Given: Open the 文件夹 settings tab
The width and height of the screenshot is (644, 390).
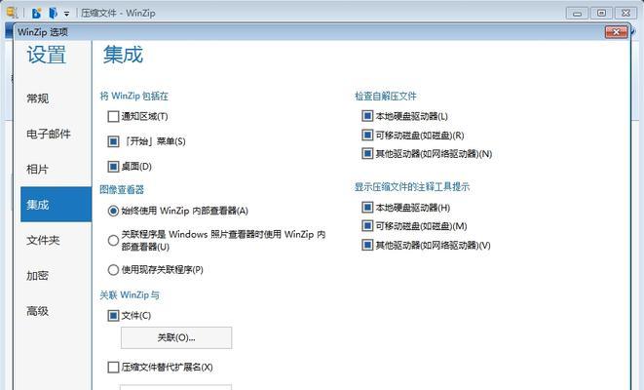Looking at the screenshot, I should tap(56, 240).
